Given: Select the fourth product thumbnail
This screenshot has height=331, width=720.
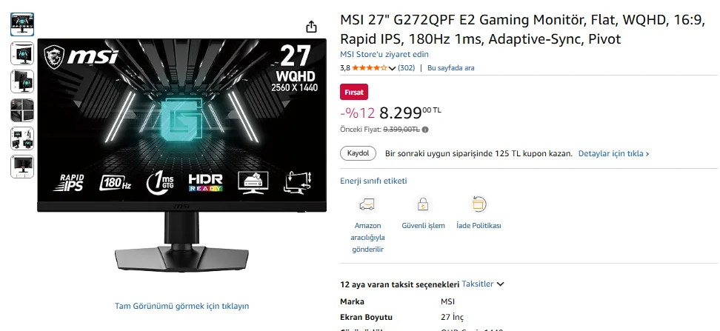Looking at the screenshot, I should click(x=22, y=110).
